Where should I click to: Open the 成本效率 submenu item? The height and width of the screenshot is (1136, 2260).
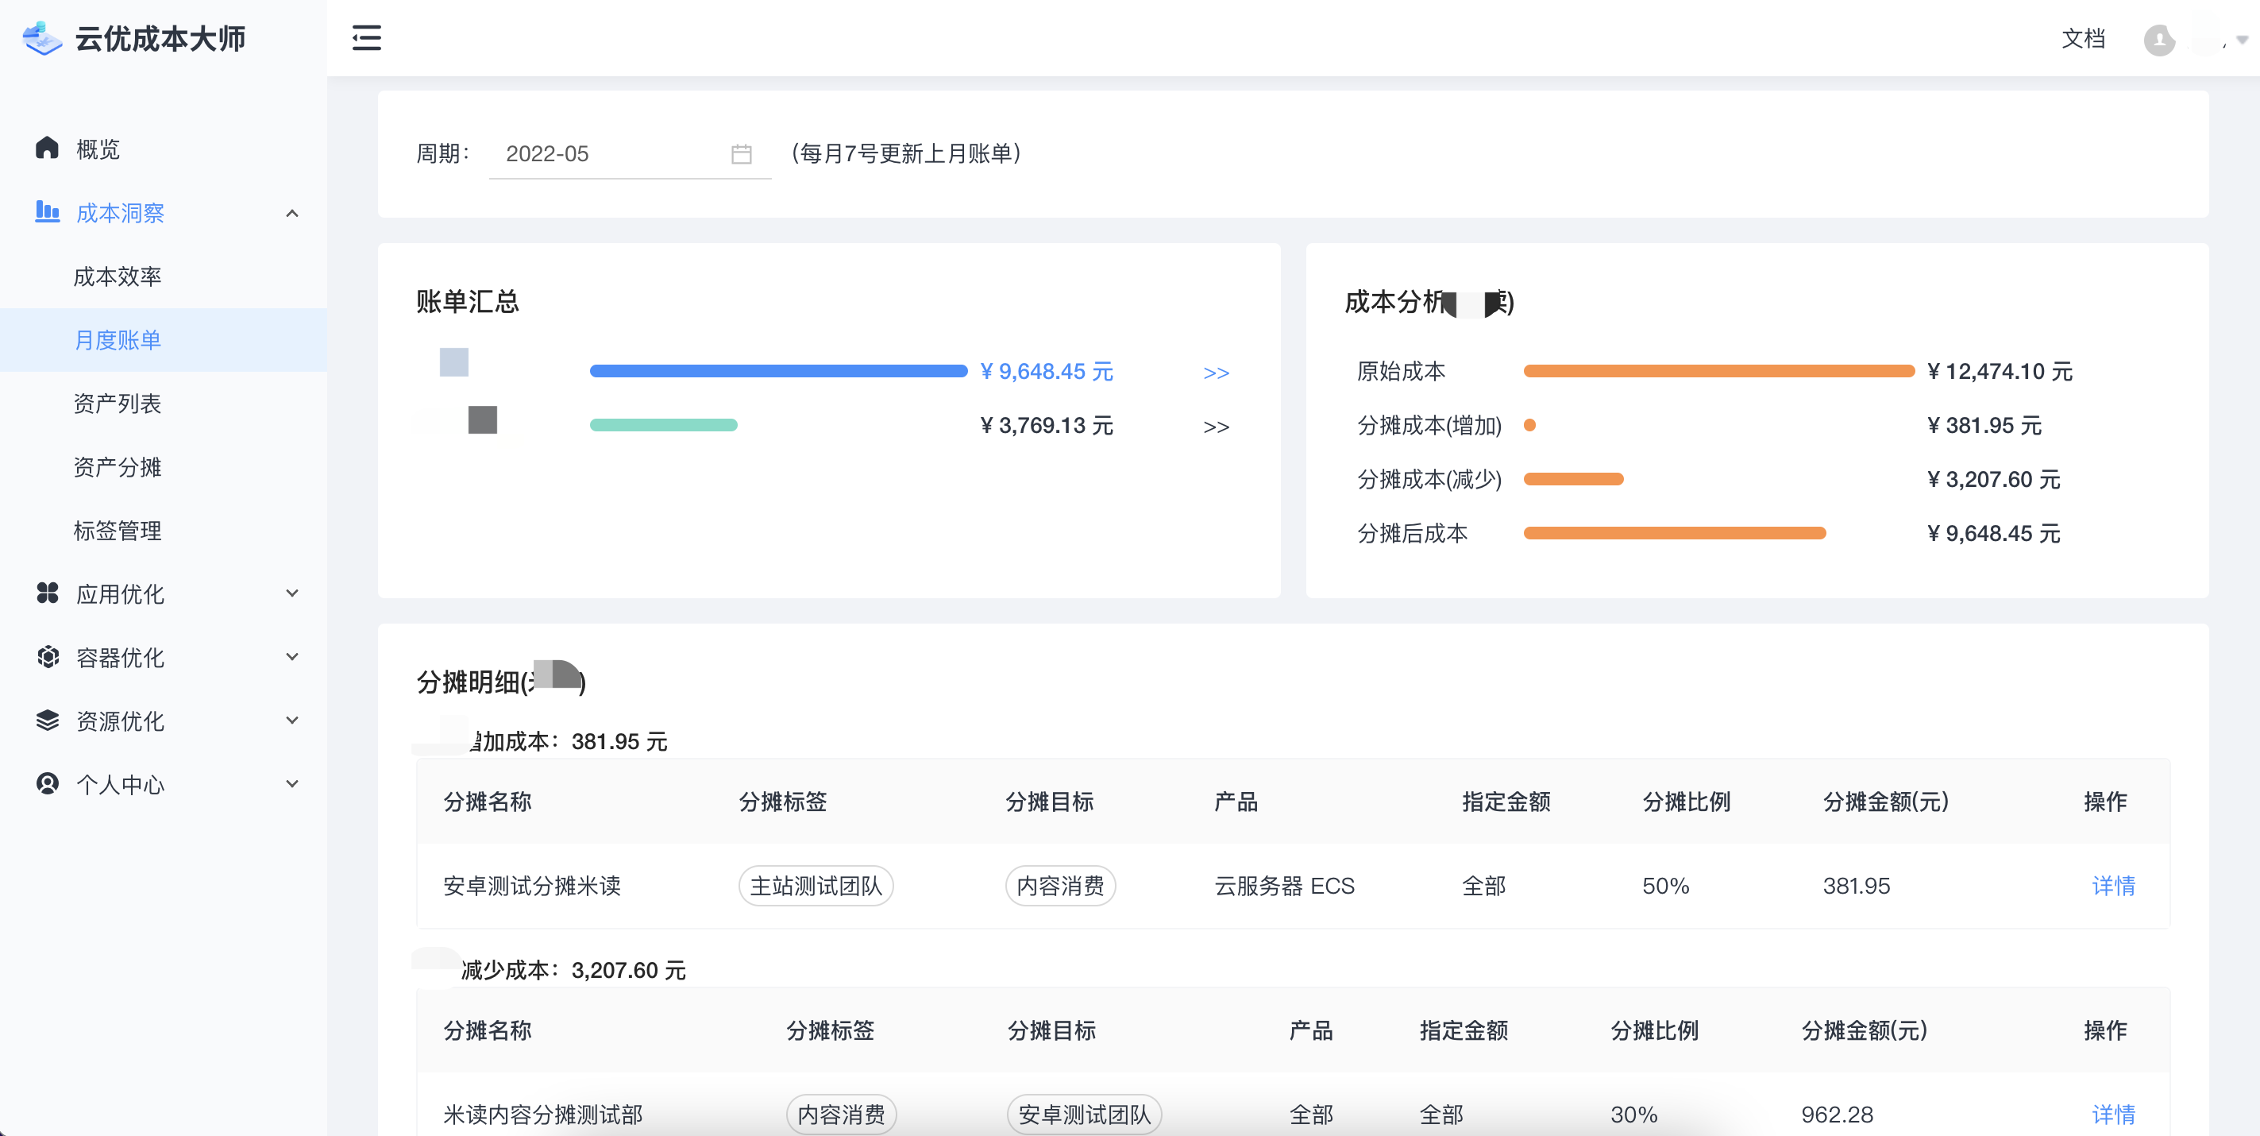[163, 276]
